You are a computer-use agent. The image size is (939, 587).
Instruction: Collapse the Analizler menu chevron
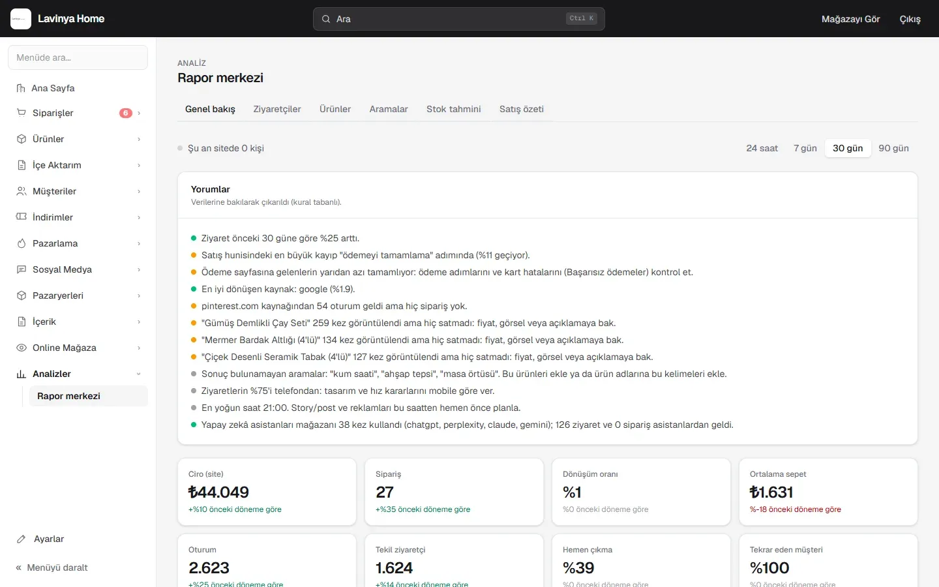pos(139,374)
